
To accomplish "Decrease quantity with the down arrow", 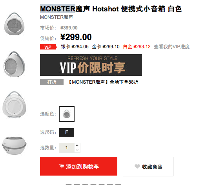I will point(77,150).
